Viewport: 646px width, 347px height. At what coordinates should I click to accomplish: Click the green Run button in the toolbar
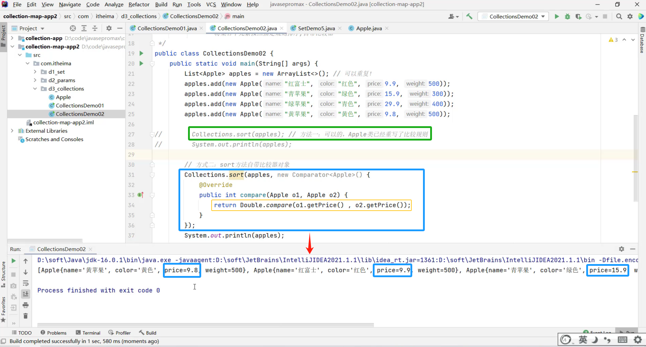click(557, 16)
